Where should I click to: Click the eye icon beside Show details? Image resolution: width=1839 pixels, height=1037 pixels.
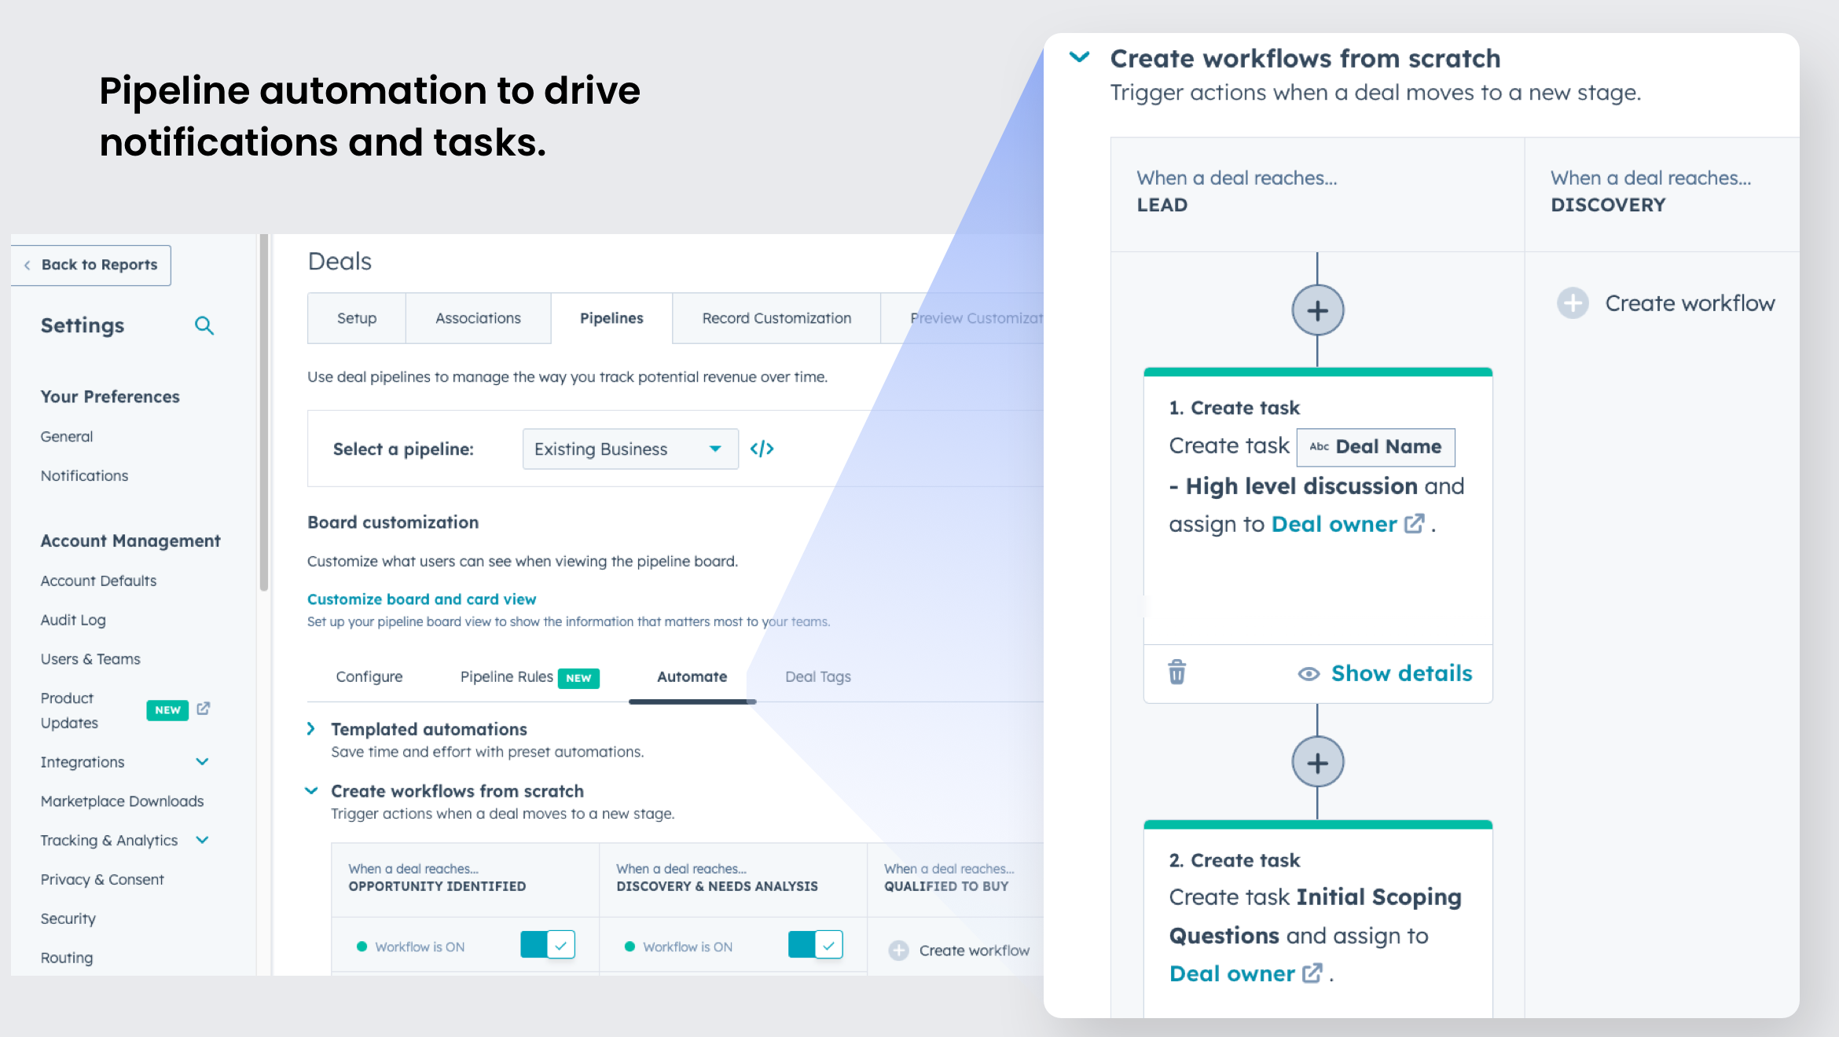point(1309,674)
